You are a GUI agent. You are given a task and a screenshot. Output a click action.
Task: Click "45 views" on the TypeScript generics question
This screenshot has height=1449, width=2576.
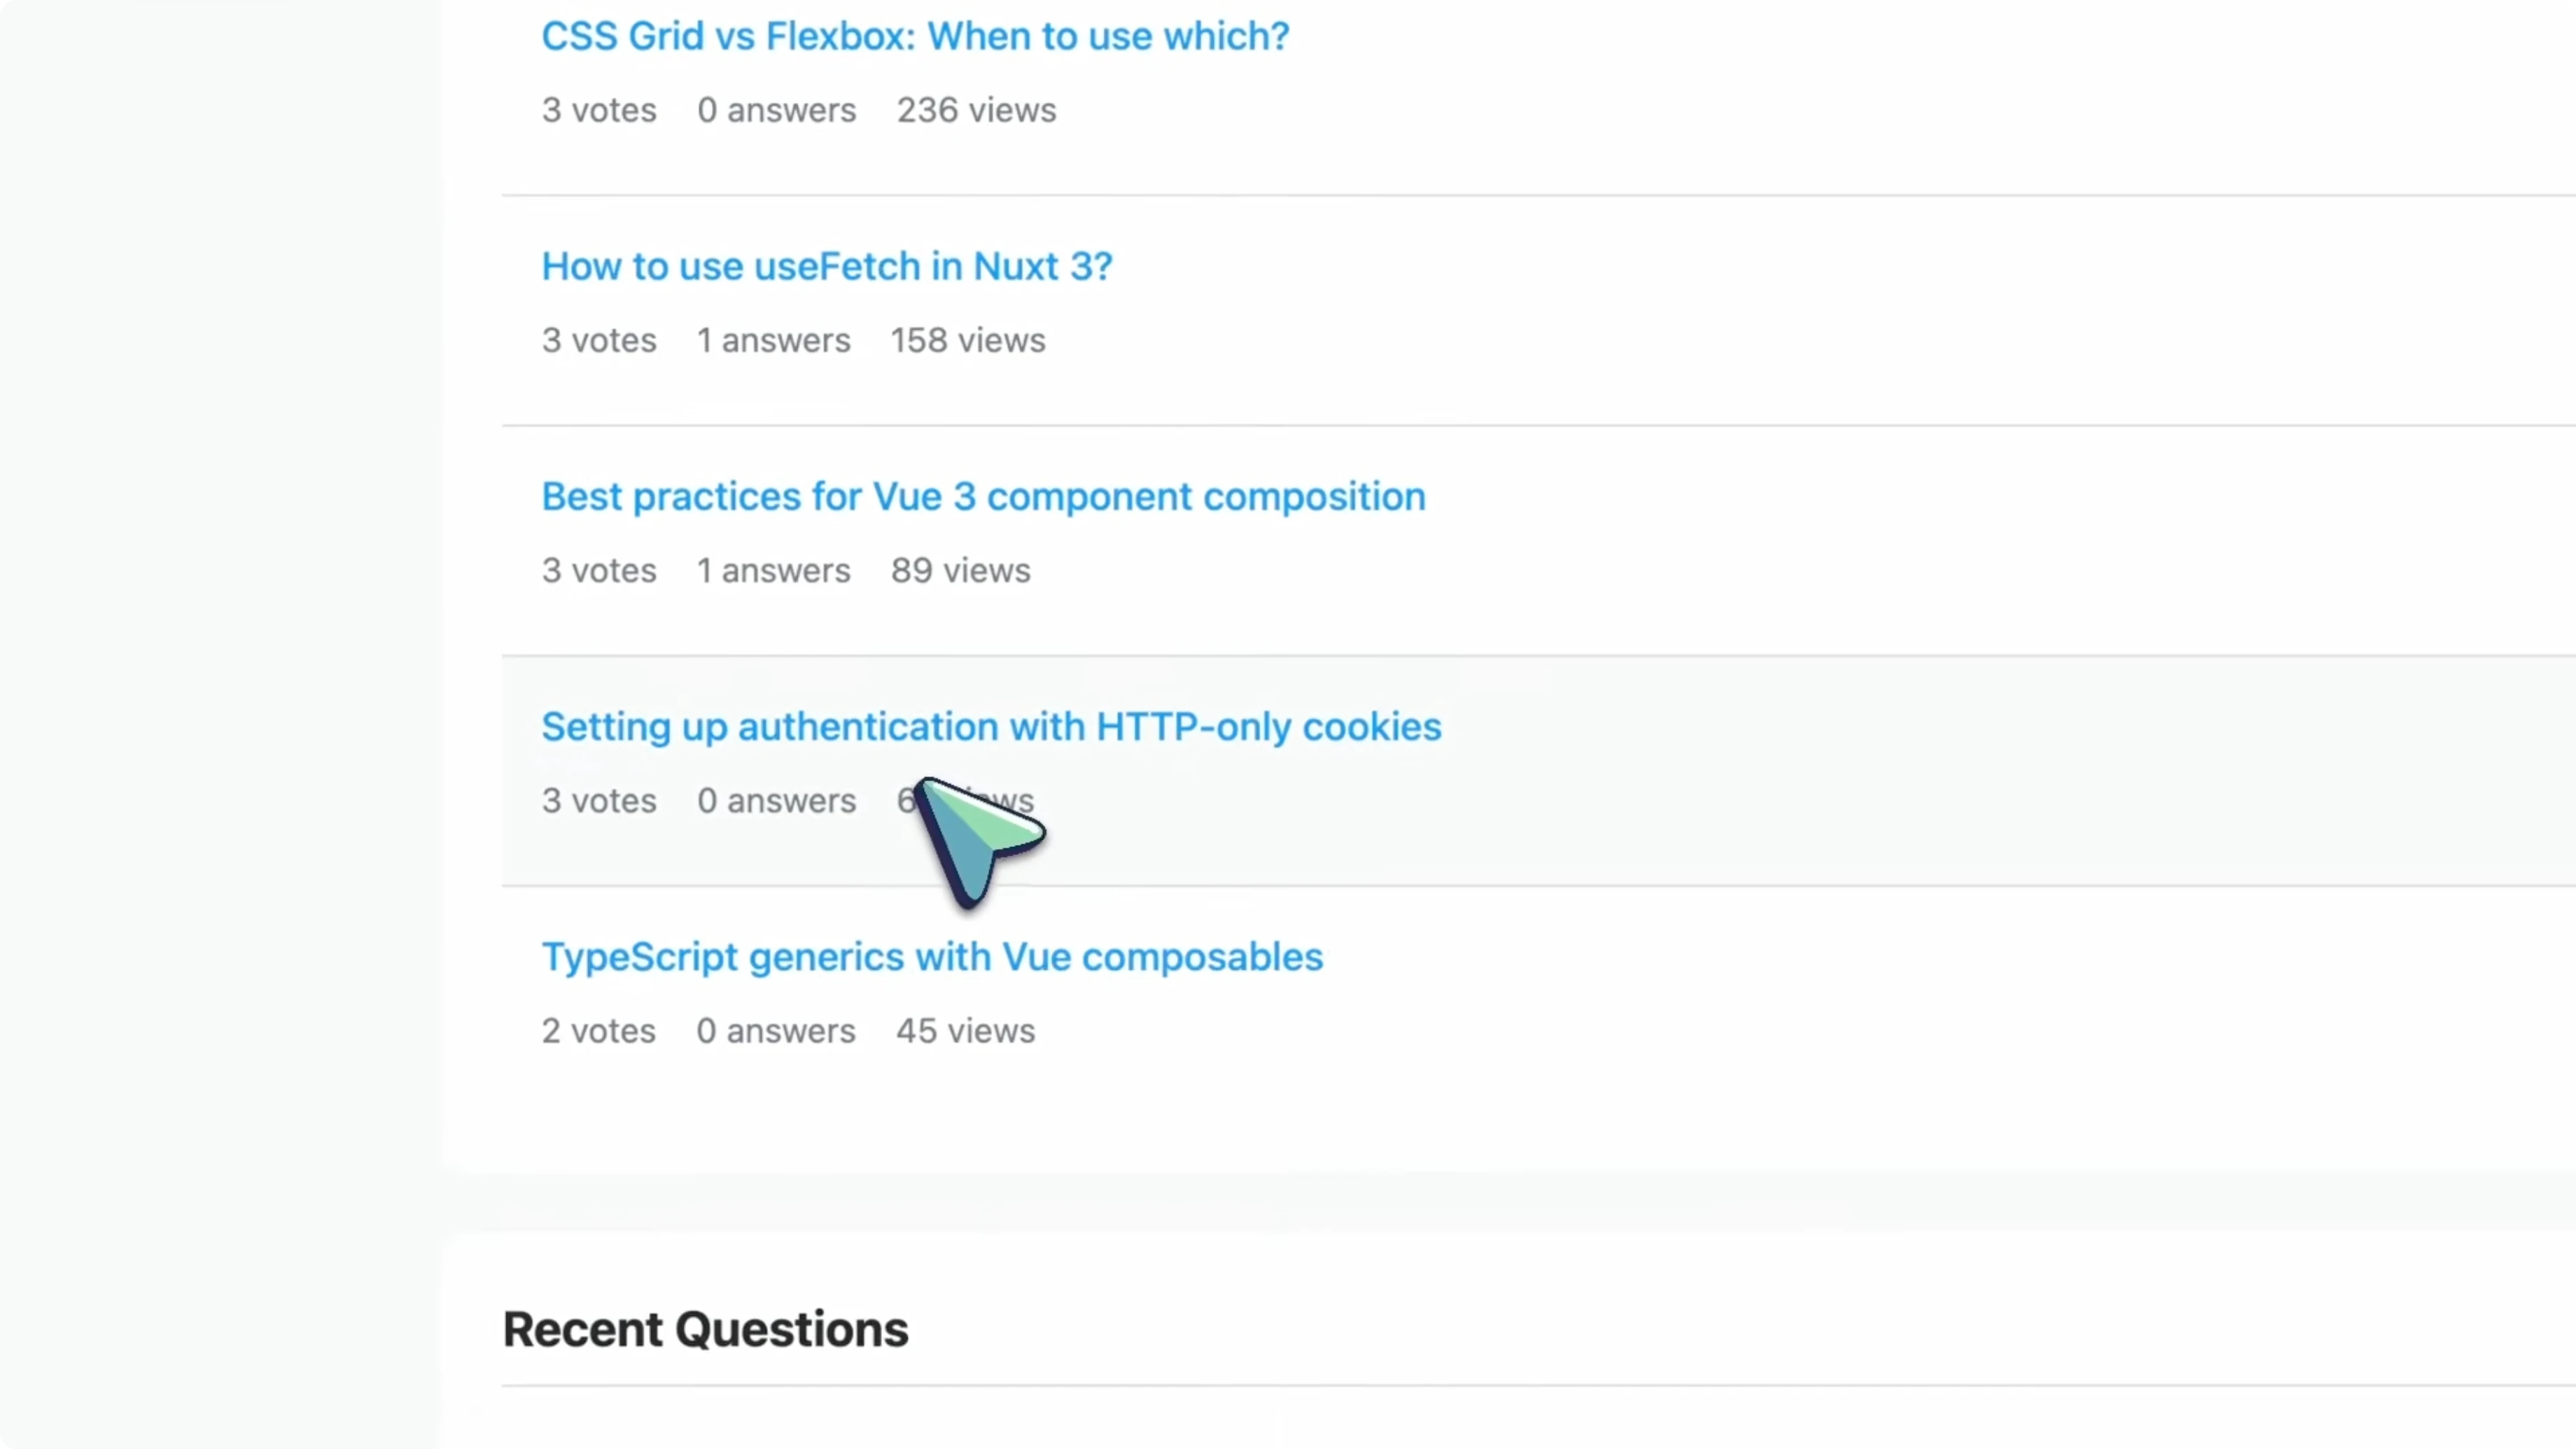click(964, 1031)
